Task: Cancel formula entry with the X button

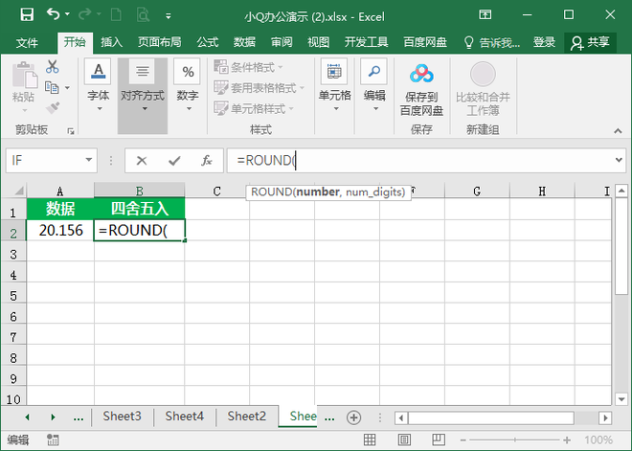Action: [142, 161]
